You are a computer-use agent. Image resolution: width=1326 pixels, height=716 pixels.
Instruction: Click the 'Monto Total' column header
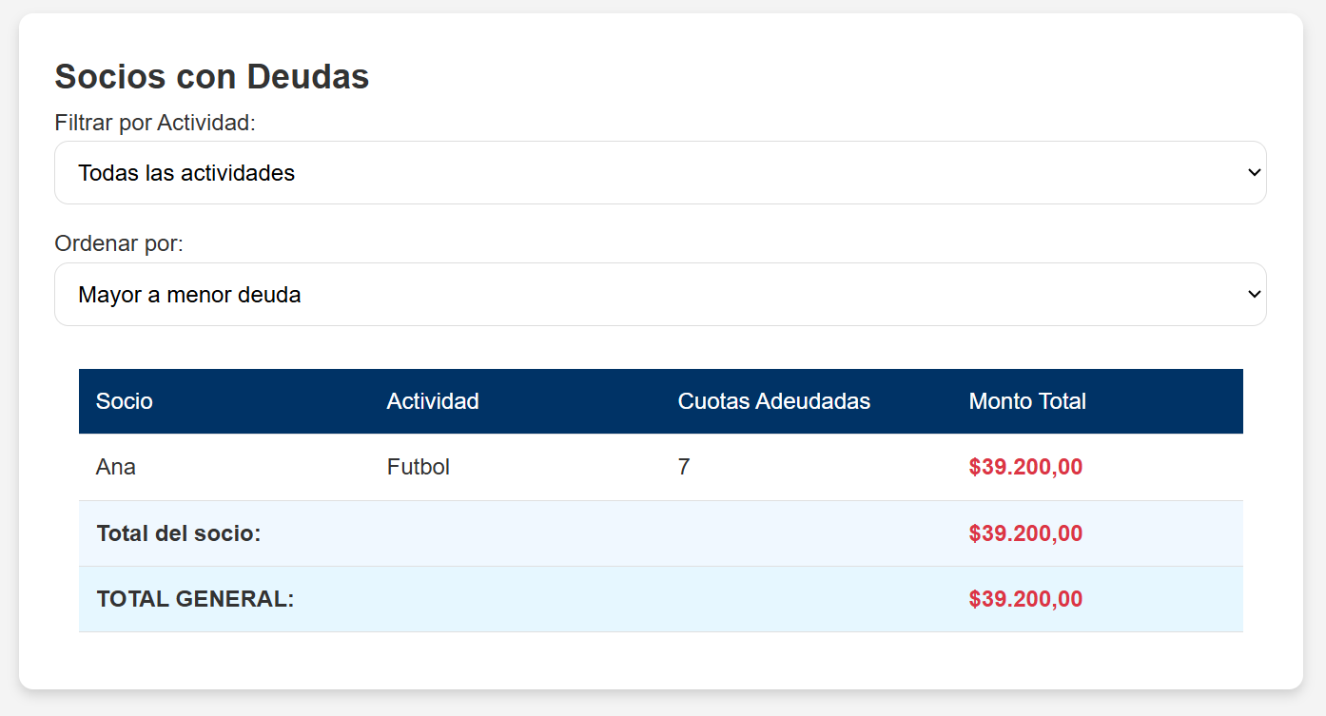click(x=1027, y=401)
